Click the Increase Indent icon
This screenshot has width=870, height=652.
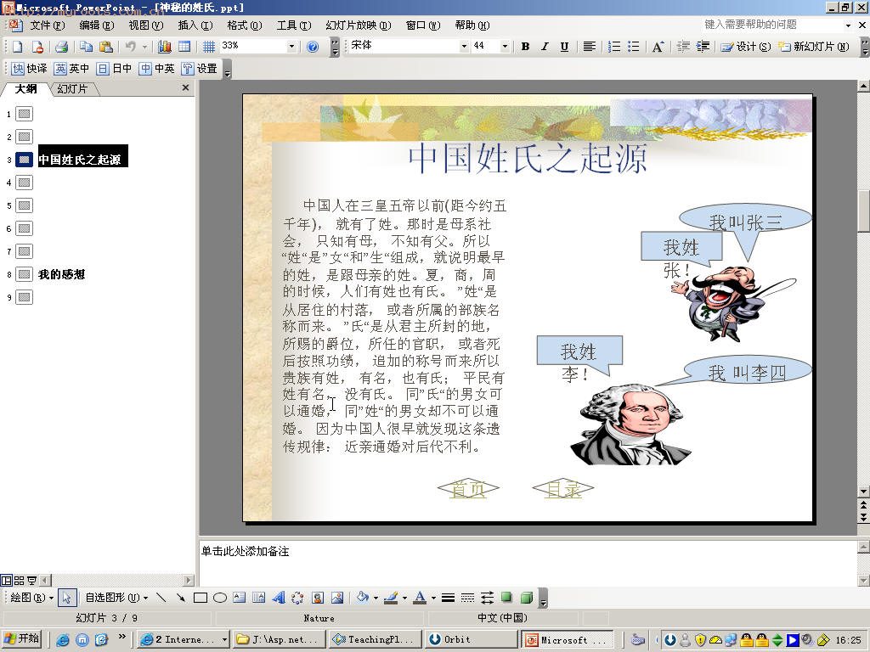point(703,47)
